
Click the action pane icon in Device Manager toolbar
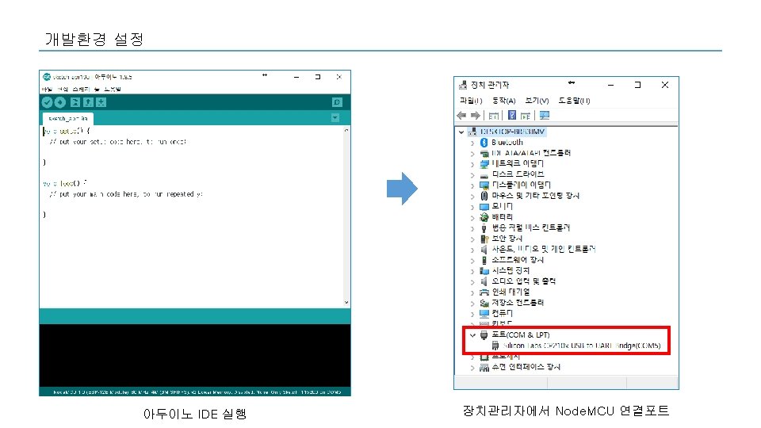point(526,116)
